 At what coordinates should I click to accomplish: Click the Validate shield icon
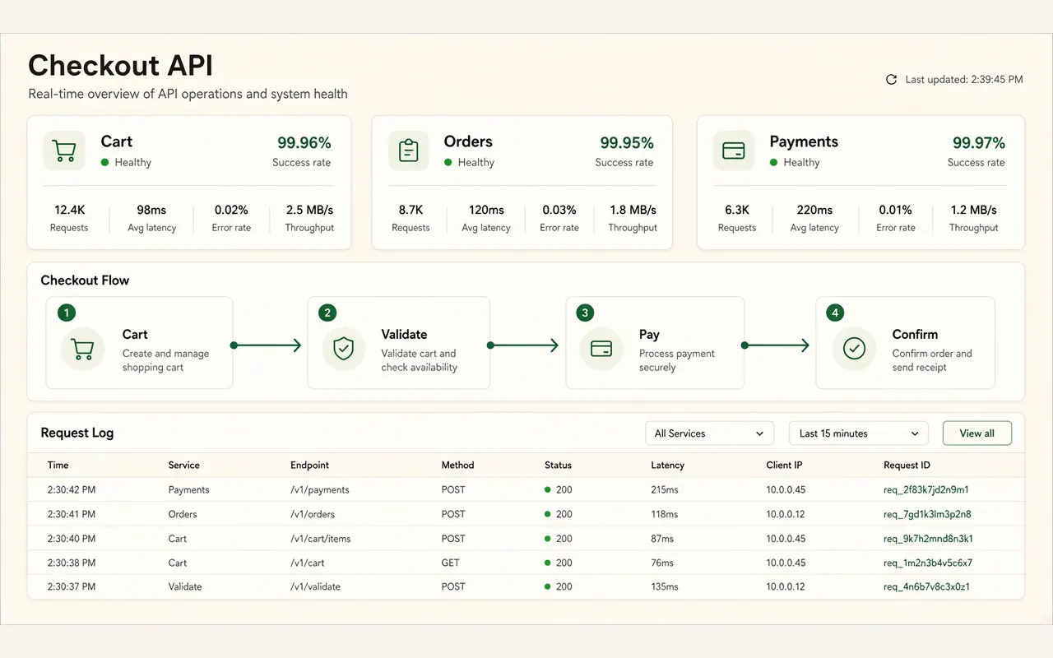coord(342,349)
